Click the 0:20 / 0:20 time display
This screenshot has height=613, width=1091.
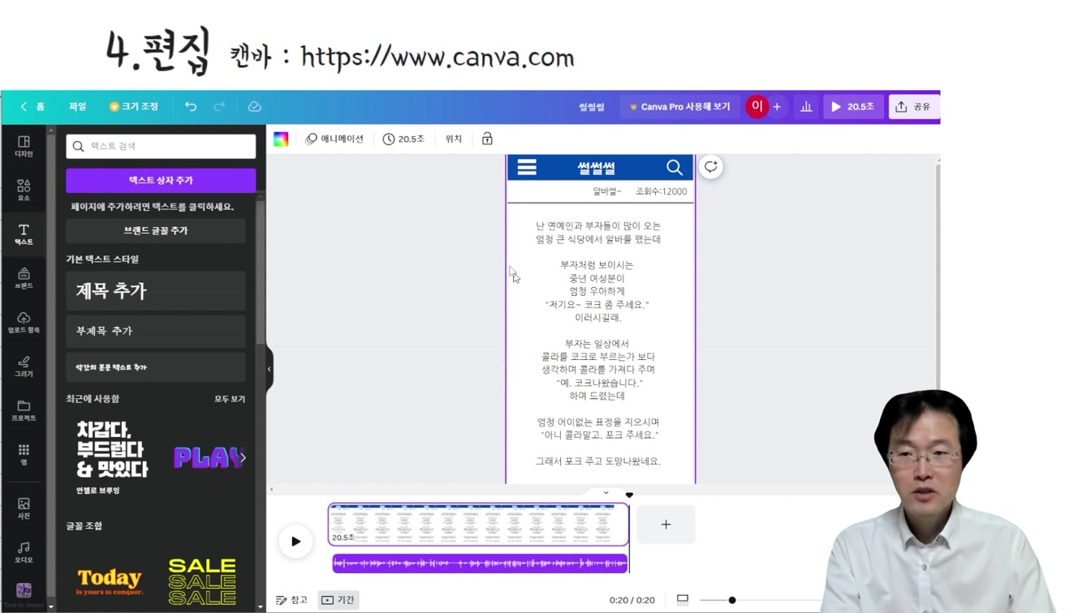click(x=632, y=600)
